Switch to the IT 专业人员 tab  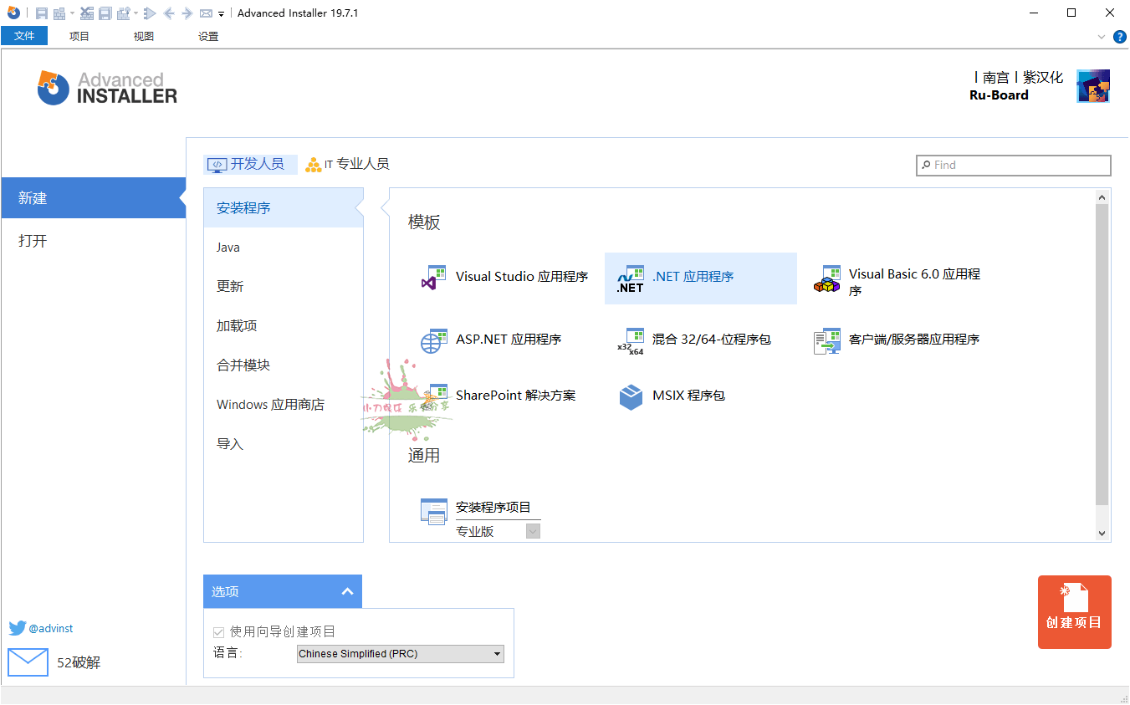point(348,164)
